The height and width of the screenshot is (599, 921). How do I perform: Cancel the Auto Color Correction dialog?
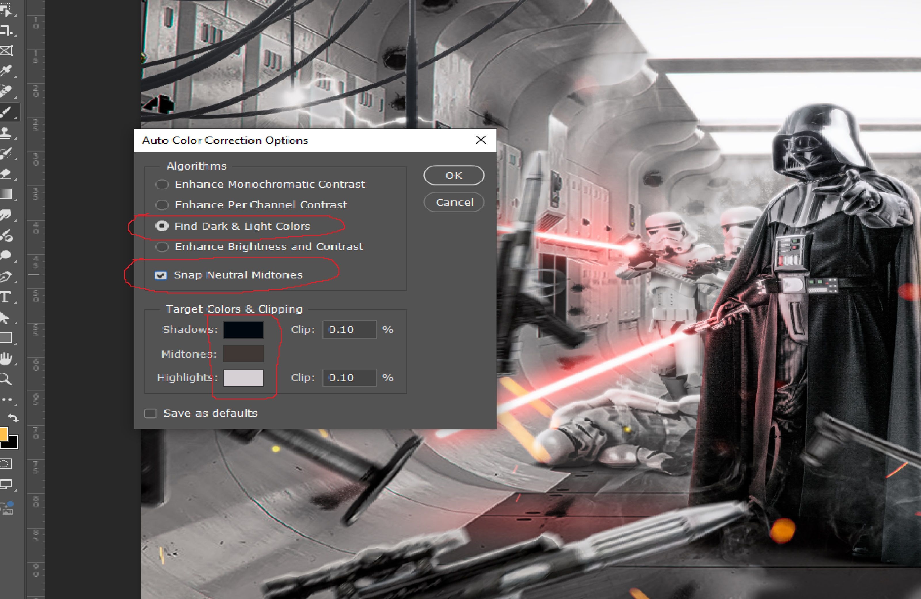coord(454,202)
